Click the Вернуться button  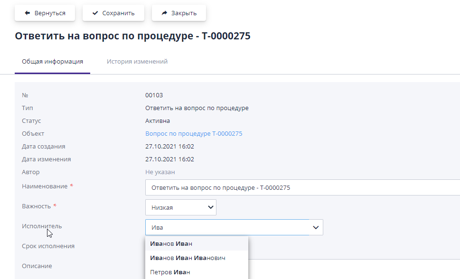pos(45,13)
